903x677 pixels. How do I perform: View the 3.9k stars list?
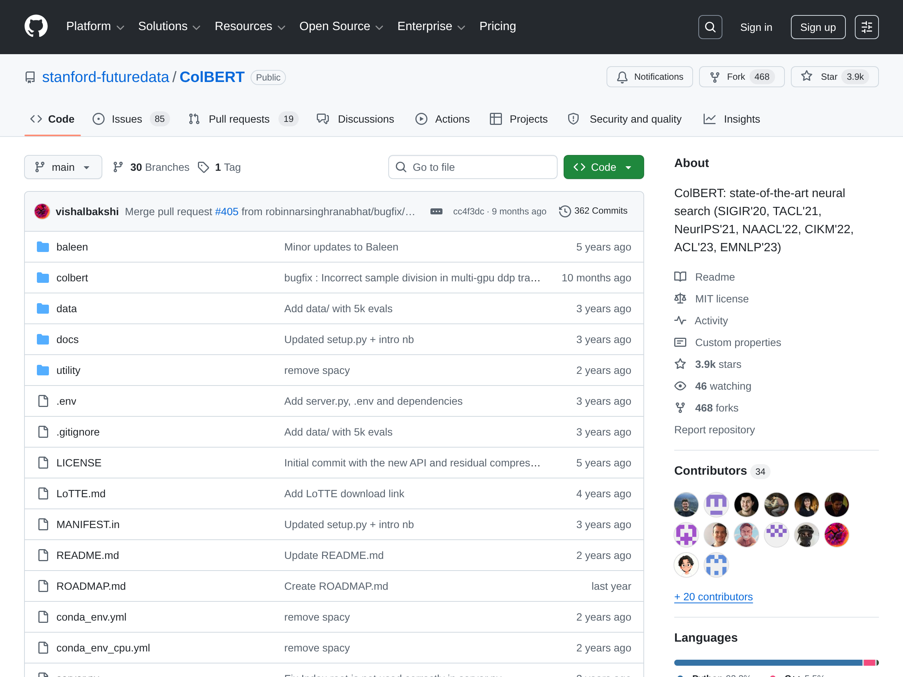coord(708,364)
